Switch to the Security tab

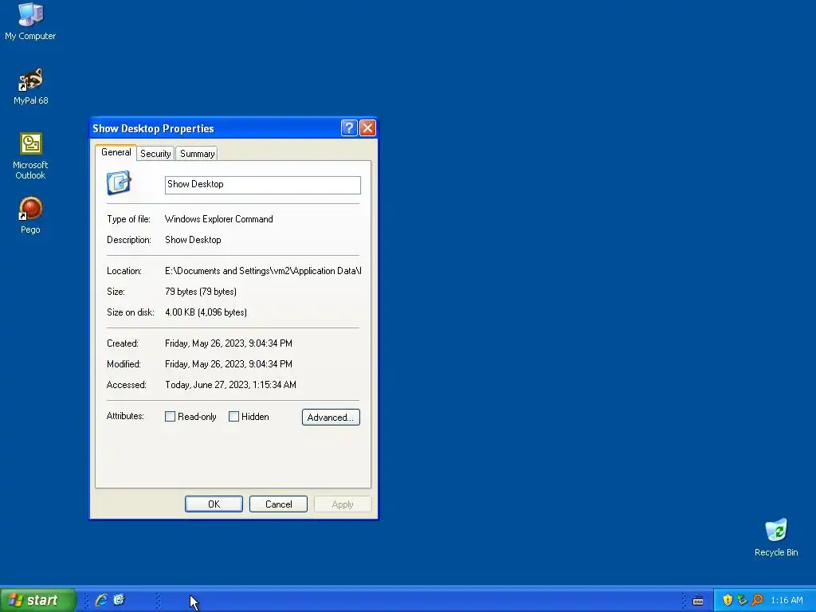click(155, 154)
